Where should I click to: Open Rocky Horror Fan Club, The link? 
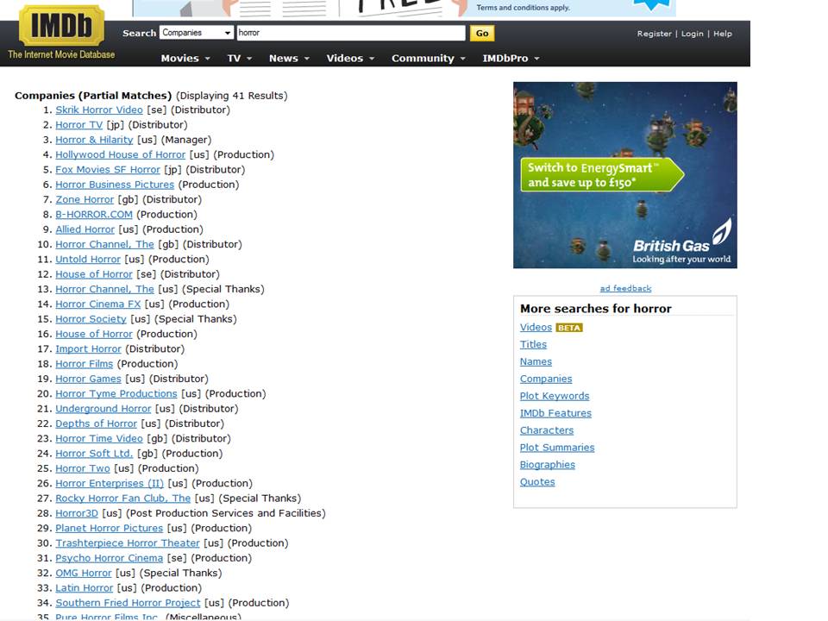coord(123,498)
